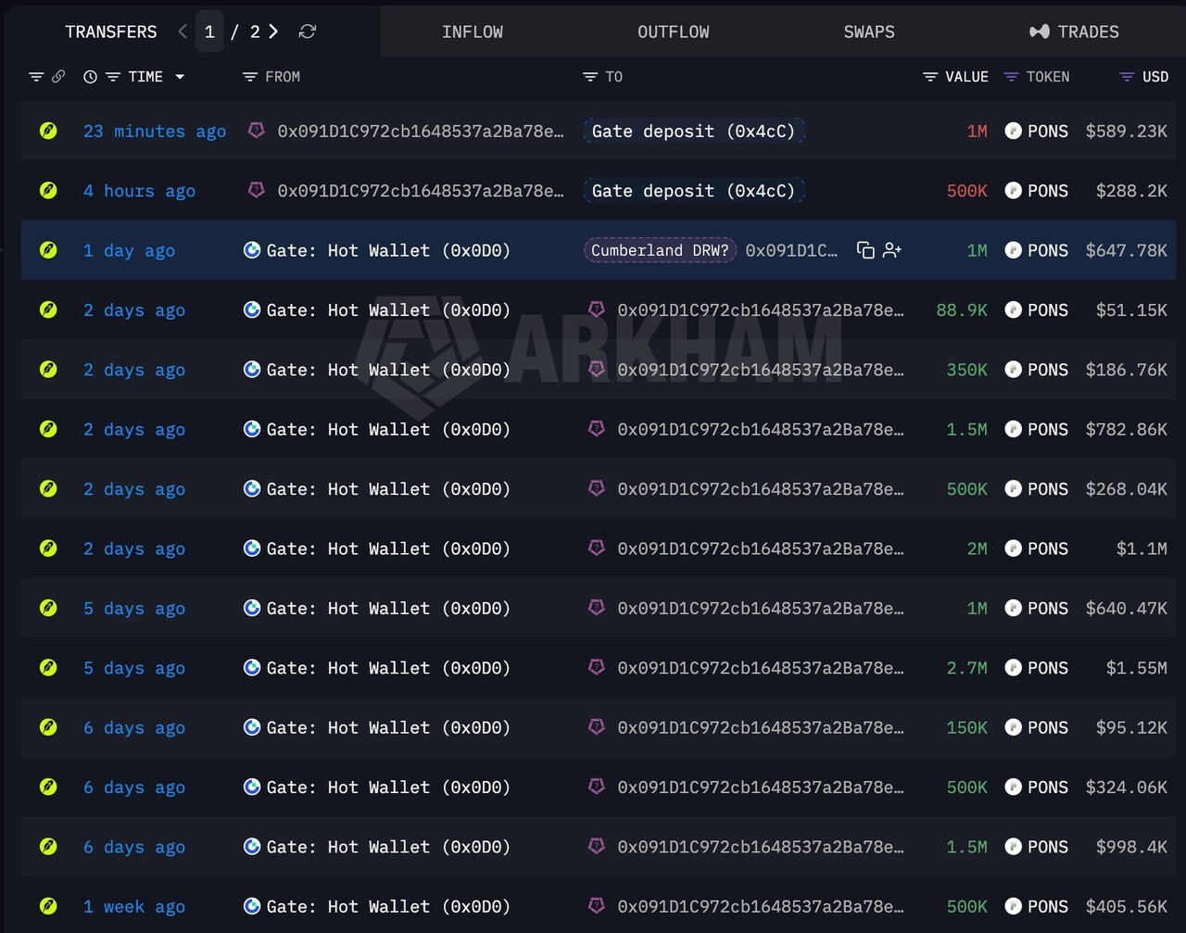1186x933 pixels.
Task: Click the chain icon on the $51.15K row
Action: pyautogui.click(x=48, y=310)
